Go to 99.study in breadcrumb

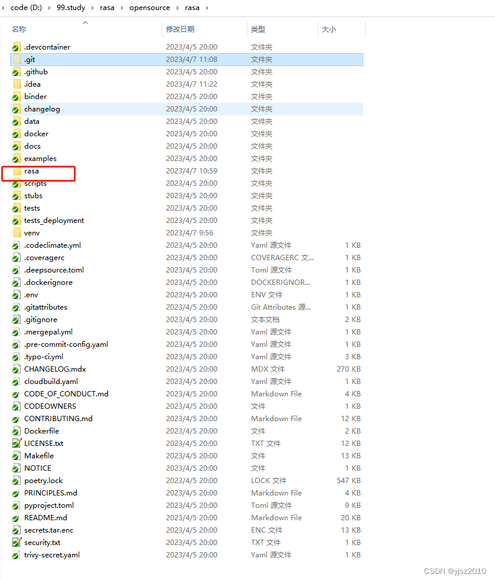[71, 8]
